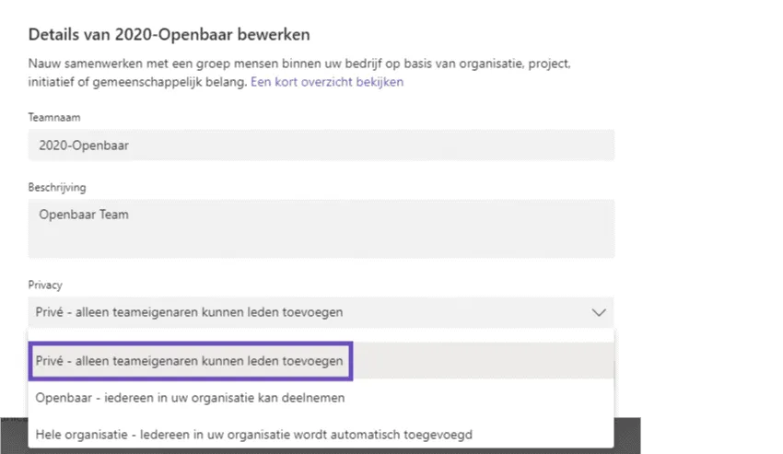Viewport: 783px width, 454px height.
Task: Click the selected Privé text in Privacy box
Action: 189,312
